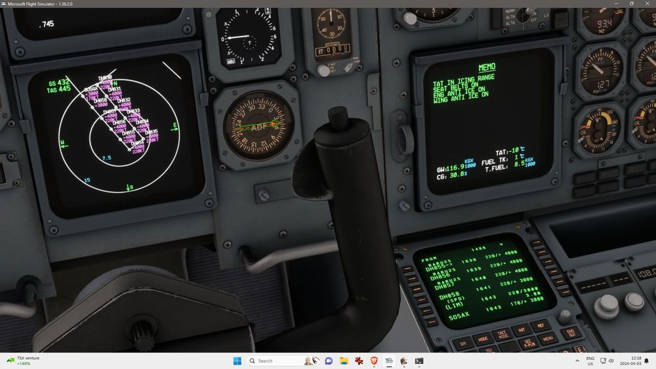
Task: Open the Windows Start menu
Action: (237, 360)
